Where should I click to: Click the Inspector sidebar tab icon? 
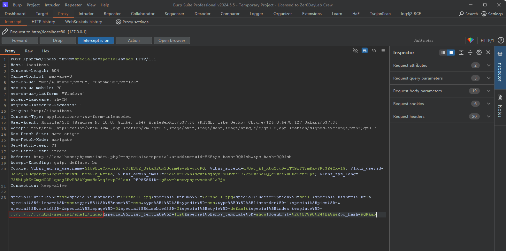500,54
